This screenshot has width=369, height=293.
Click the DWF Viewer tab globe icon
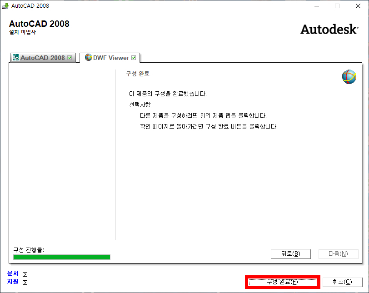point(89,57)
